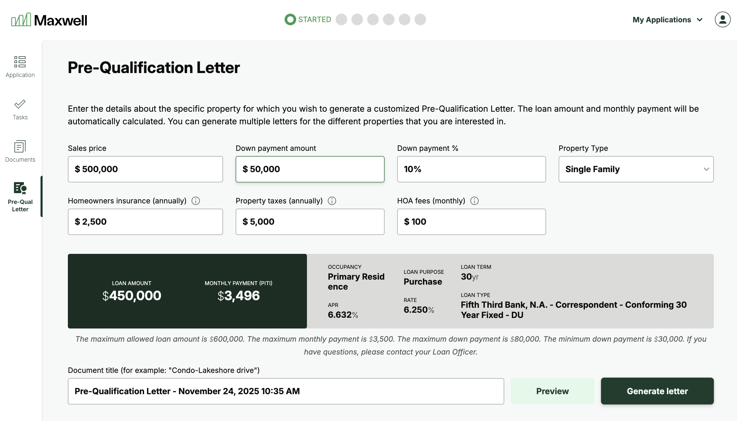
Task: Click the last grey progress step dot
Action: point(420,20)
